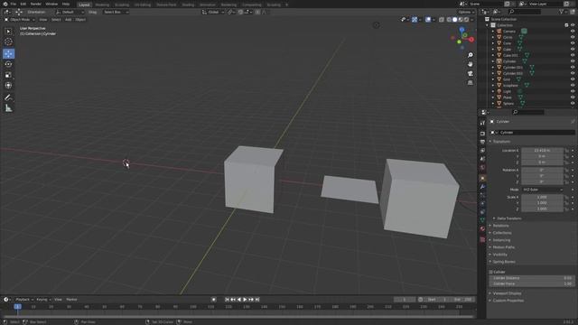Select the Annotate tool in the toolbar
578x325 pixels.
8,97
